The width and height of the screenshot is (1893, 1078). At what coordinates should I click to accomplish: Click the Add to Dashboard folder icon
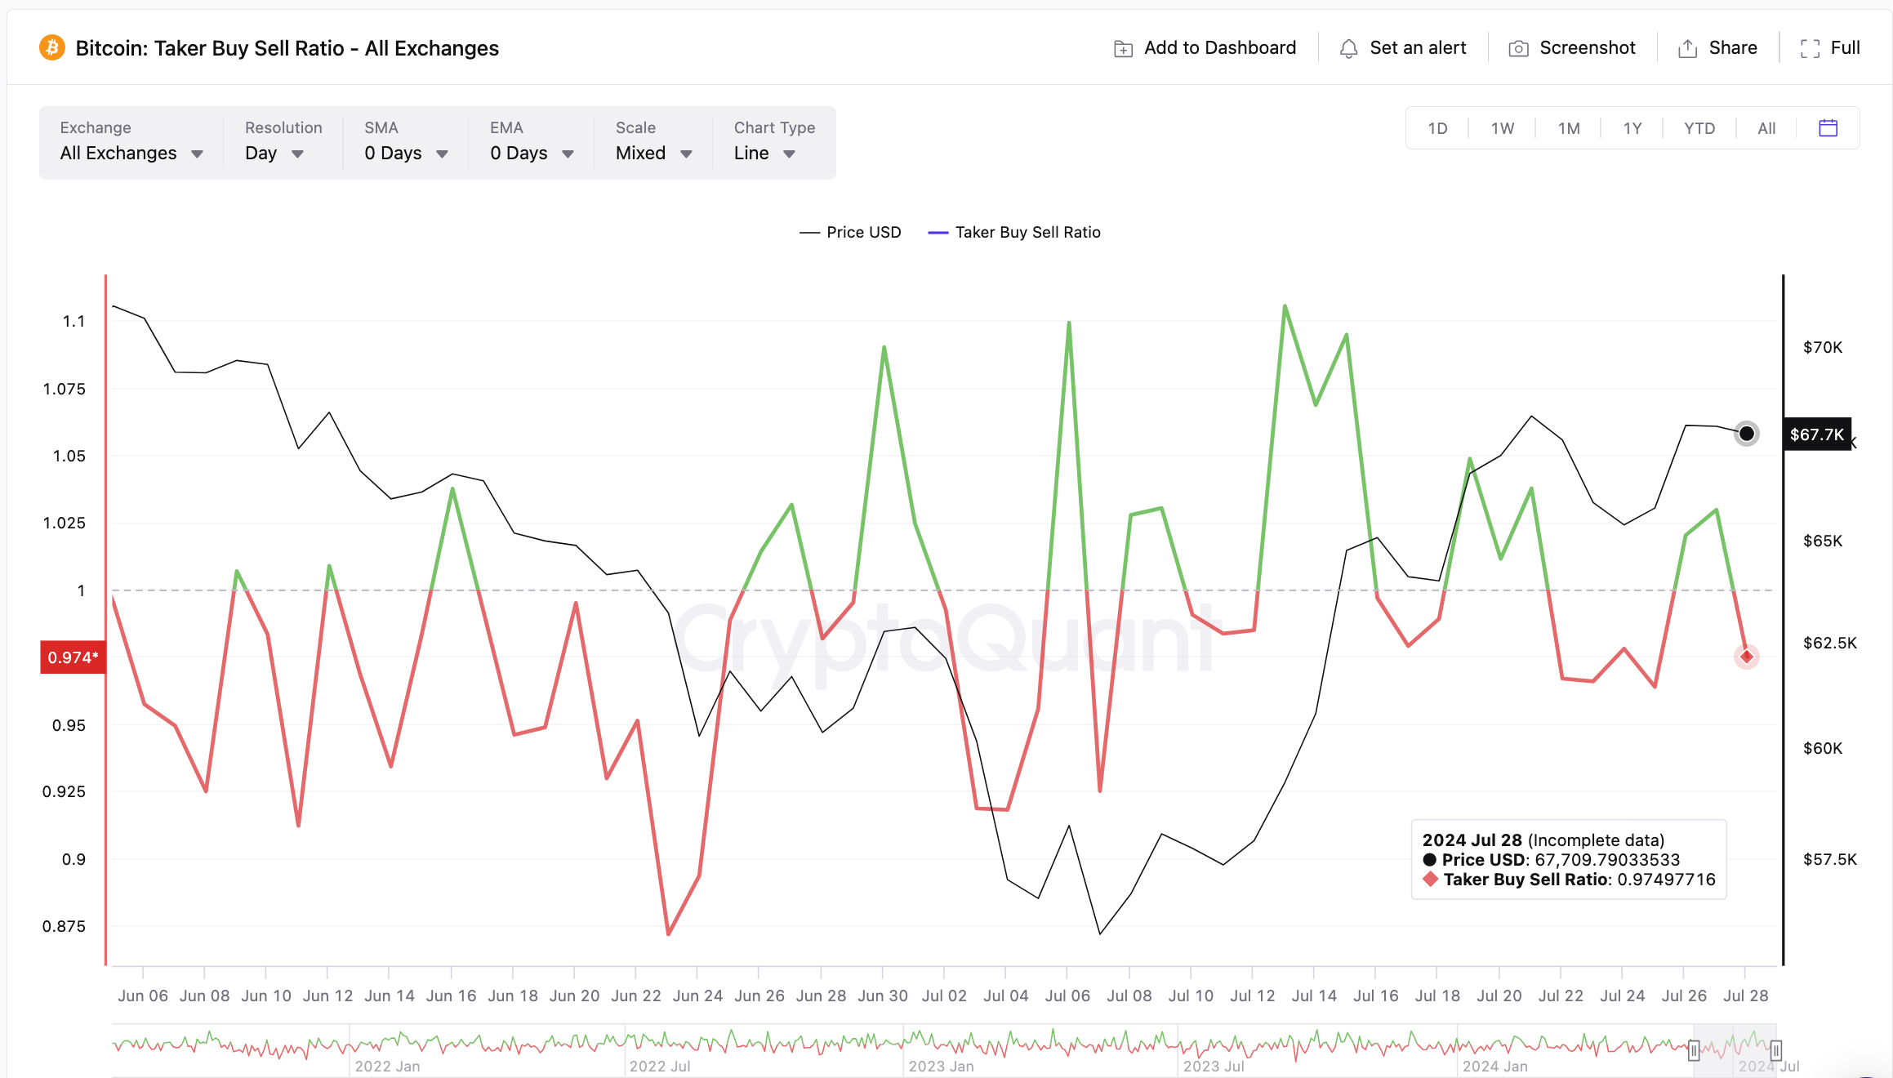click(1123, 49)
